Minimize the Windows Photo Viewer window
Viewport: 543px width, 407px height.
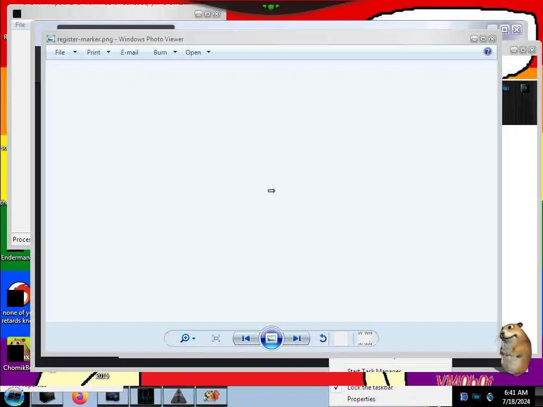pos(474,39)
